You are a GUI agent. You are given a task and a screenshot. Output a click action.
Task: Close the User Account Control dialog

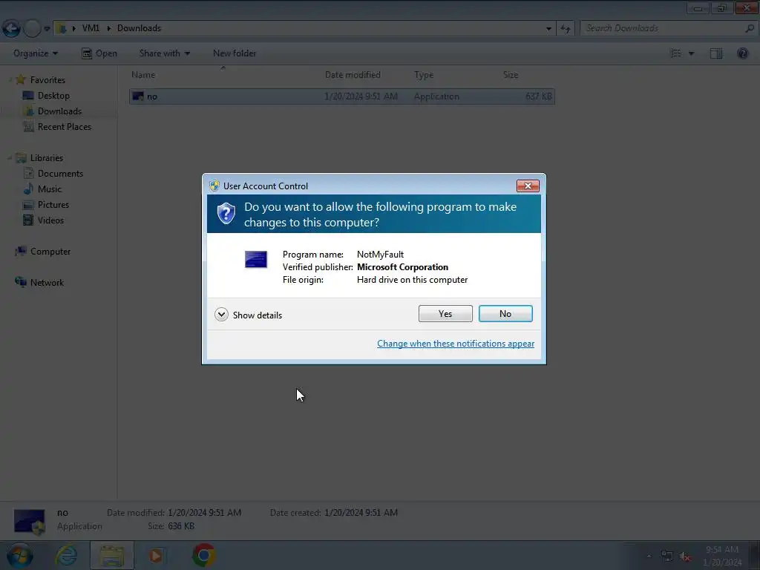tap(528, 186)
